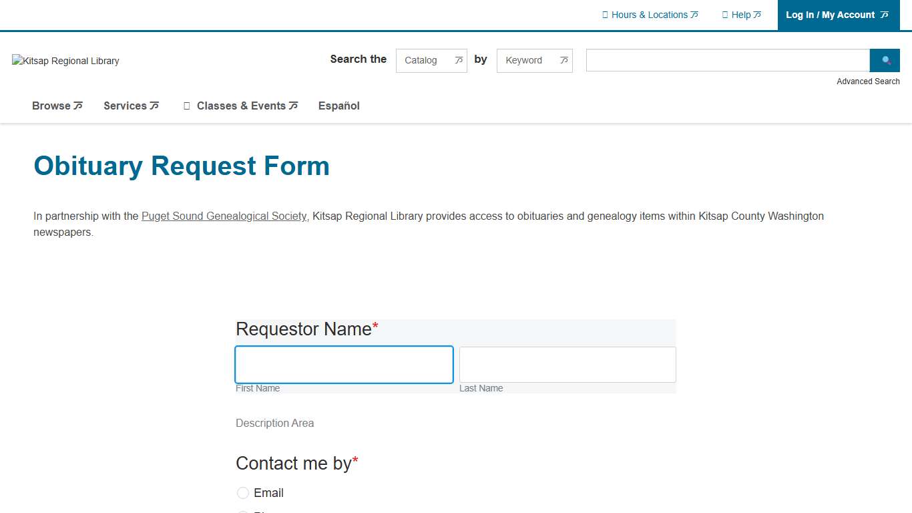This screenshot has width=912, height=513.
Task: Click the question icon beside Help
Action: (x=725, y=15)
